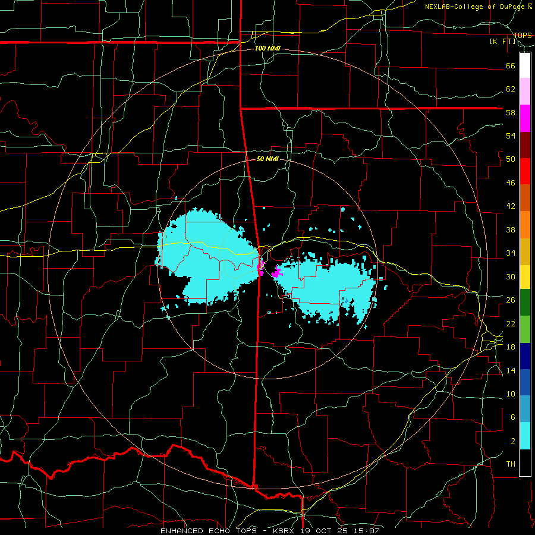
Task: Click the '62' legend value
Action: pos(511,89)
